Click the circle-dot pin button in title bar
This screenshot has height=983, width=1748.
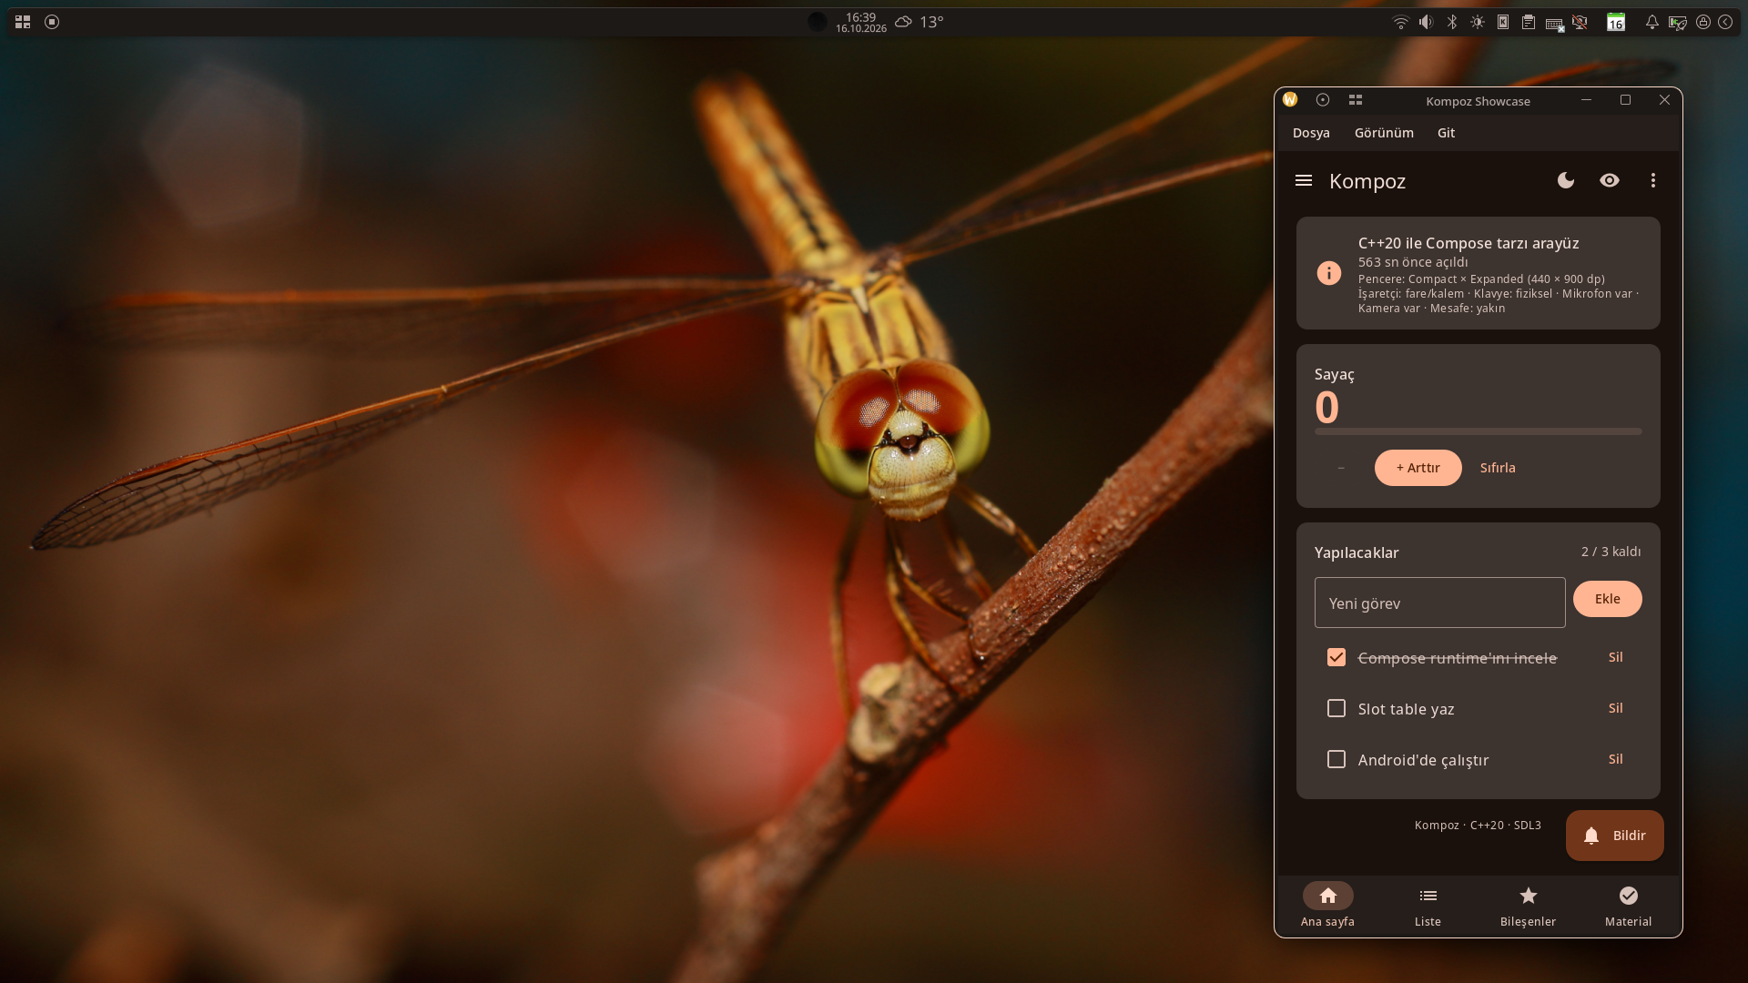pyautogui.click(x=1322, y=100)
